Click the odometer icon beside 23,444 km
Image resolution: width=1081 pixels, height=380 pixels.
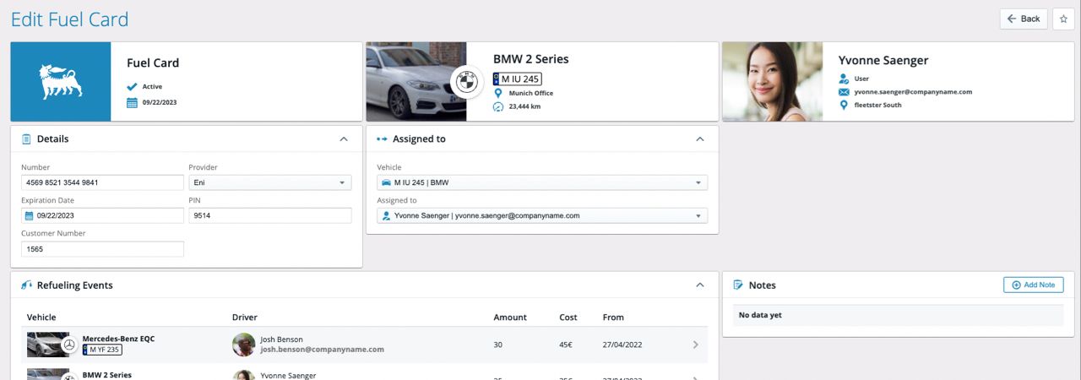pyautogui.click(x=498, y=107)
